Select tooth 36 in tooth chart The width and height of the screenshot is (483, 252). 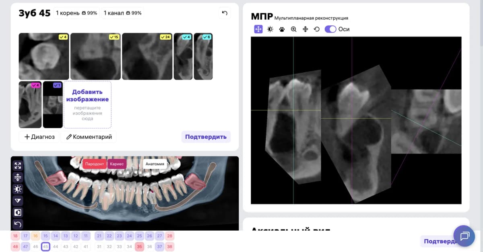(150, 247)
